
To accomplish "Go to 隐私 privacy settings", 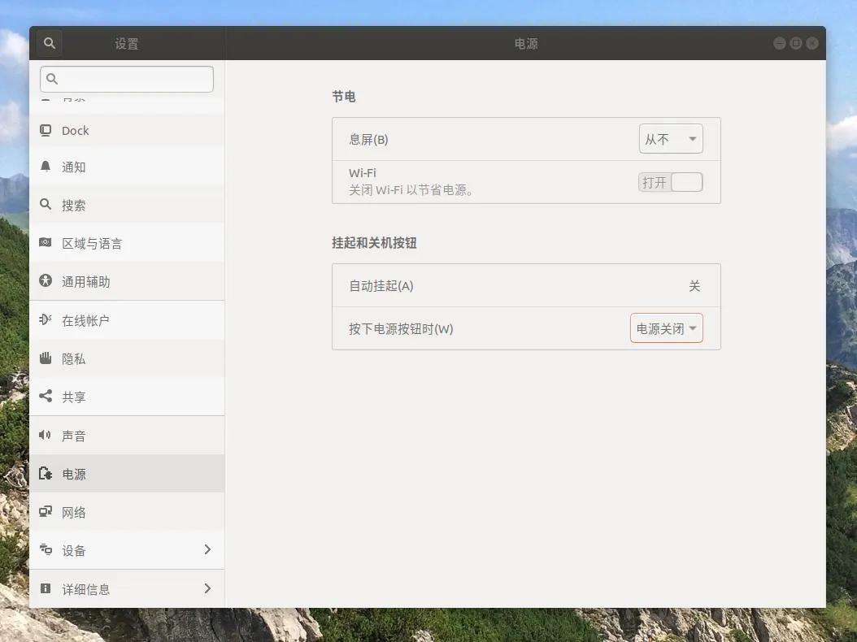I will click(127, 358).
